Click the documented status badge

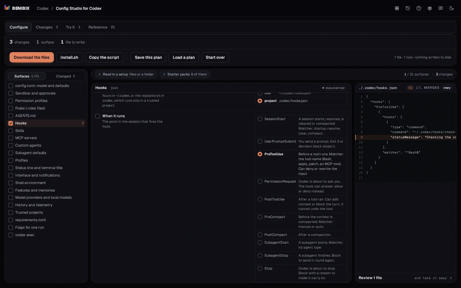334,88
